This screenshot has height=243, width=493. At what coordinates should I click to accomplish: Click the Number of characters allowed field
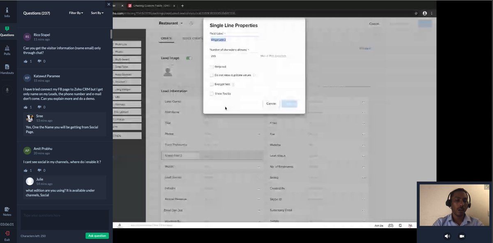[x=234, y=56]
